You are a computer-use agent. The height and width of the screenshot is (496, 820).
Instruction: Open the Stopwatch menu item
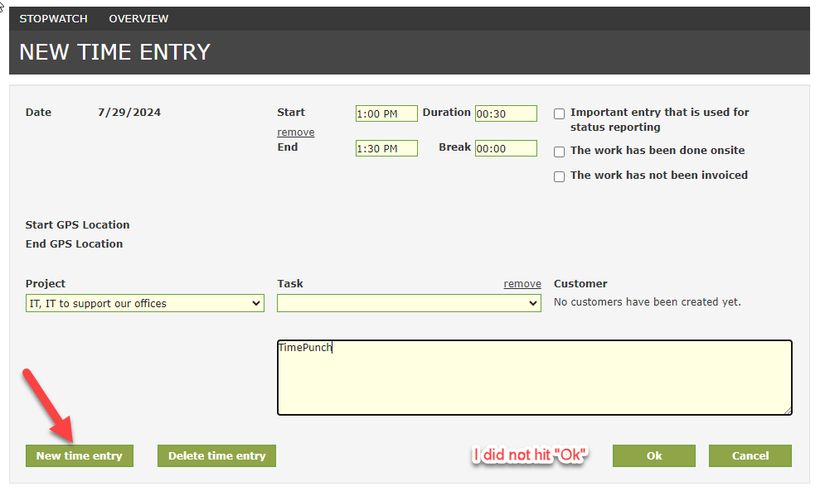[x=53, y=18]
